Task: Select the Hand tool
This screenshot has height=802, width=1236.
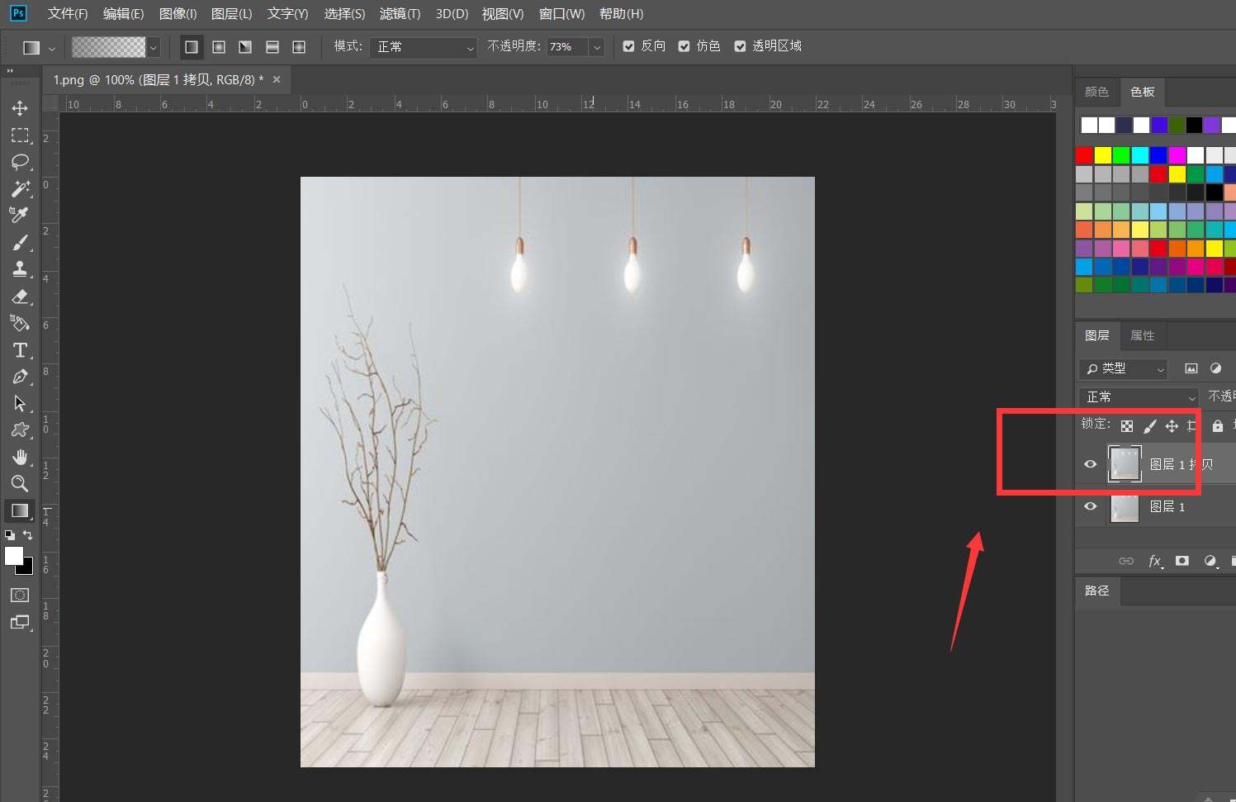Action: 20,457
